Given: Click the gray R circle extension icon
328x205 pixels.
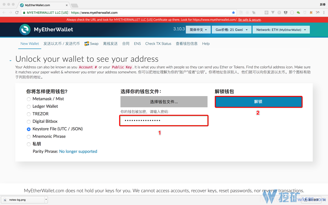Looking at the screenshot, I should point(279,13).
